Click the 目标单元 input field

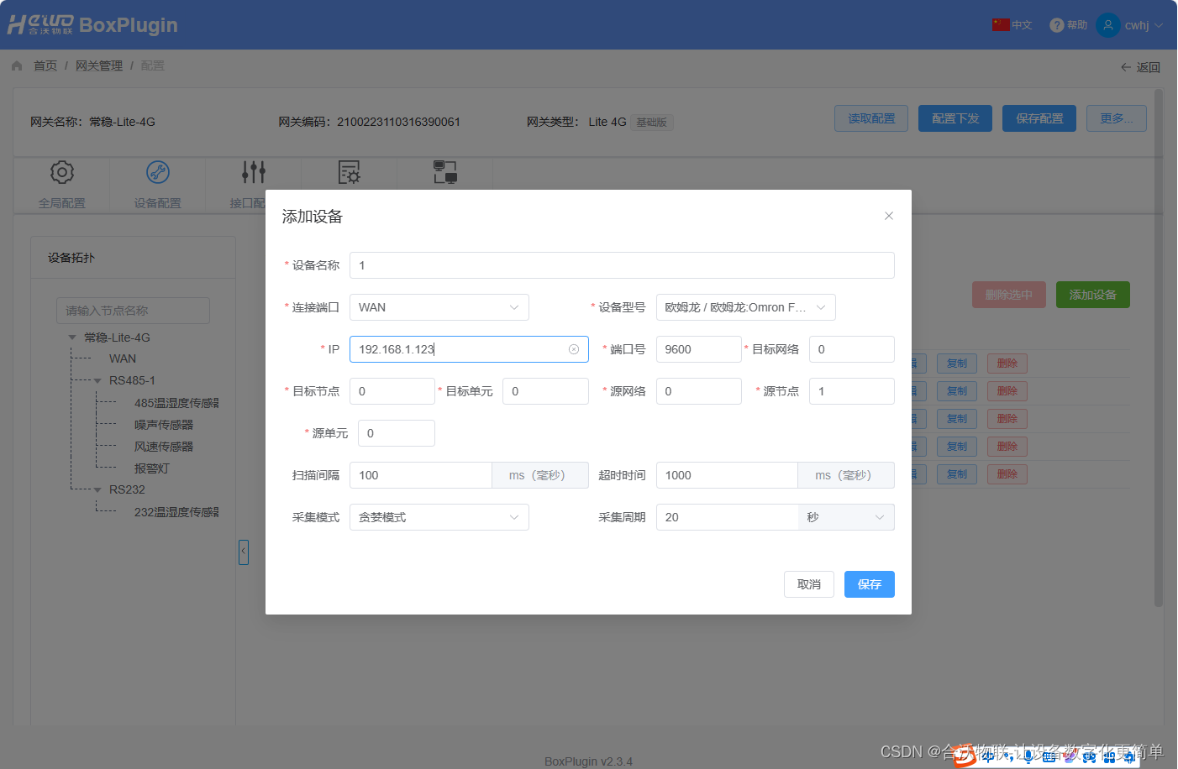point(545,391)
